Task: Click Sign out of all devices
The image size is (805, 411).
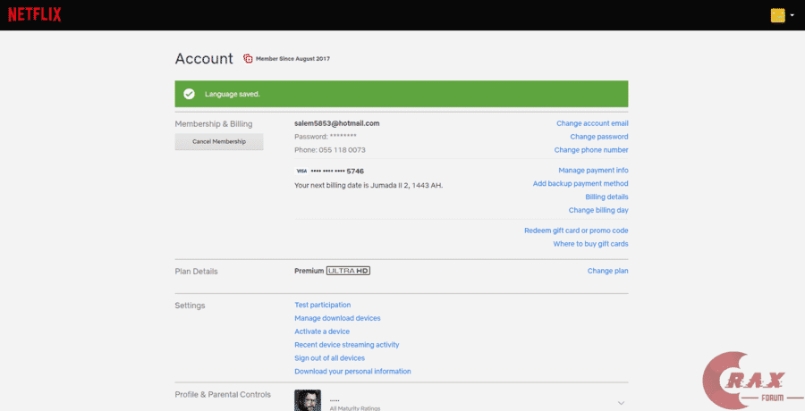Action: 330,358
